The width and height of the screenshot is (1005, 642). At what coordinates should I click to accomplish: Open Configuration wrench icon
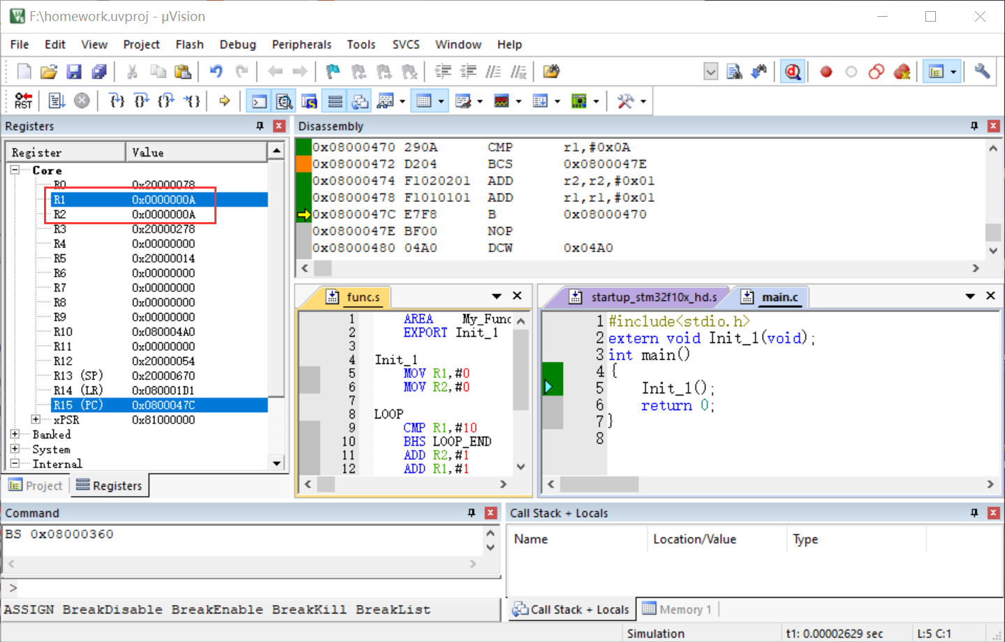click(x=982, y=71)
